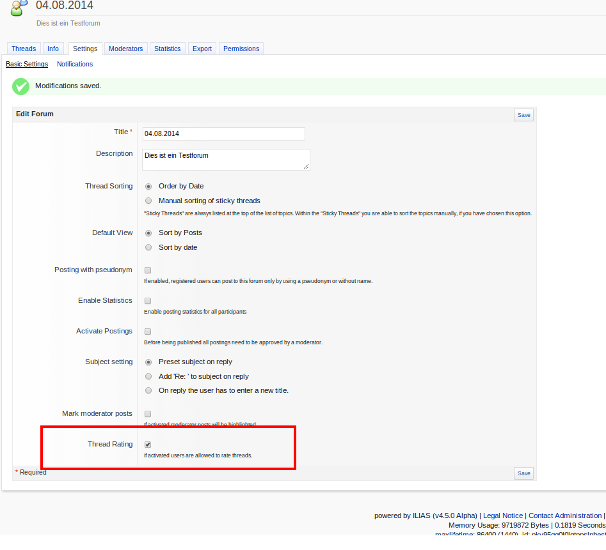This screenshot has height=550, width=606.
Task: Select Manual sorting of sticky threads
Action: (x=148, y=201)
